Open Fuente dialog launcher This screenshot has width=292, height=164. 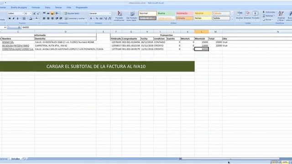pyautogui.click(x=39, y=23)
